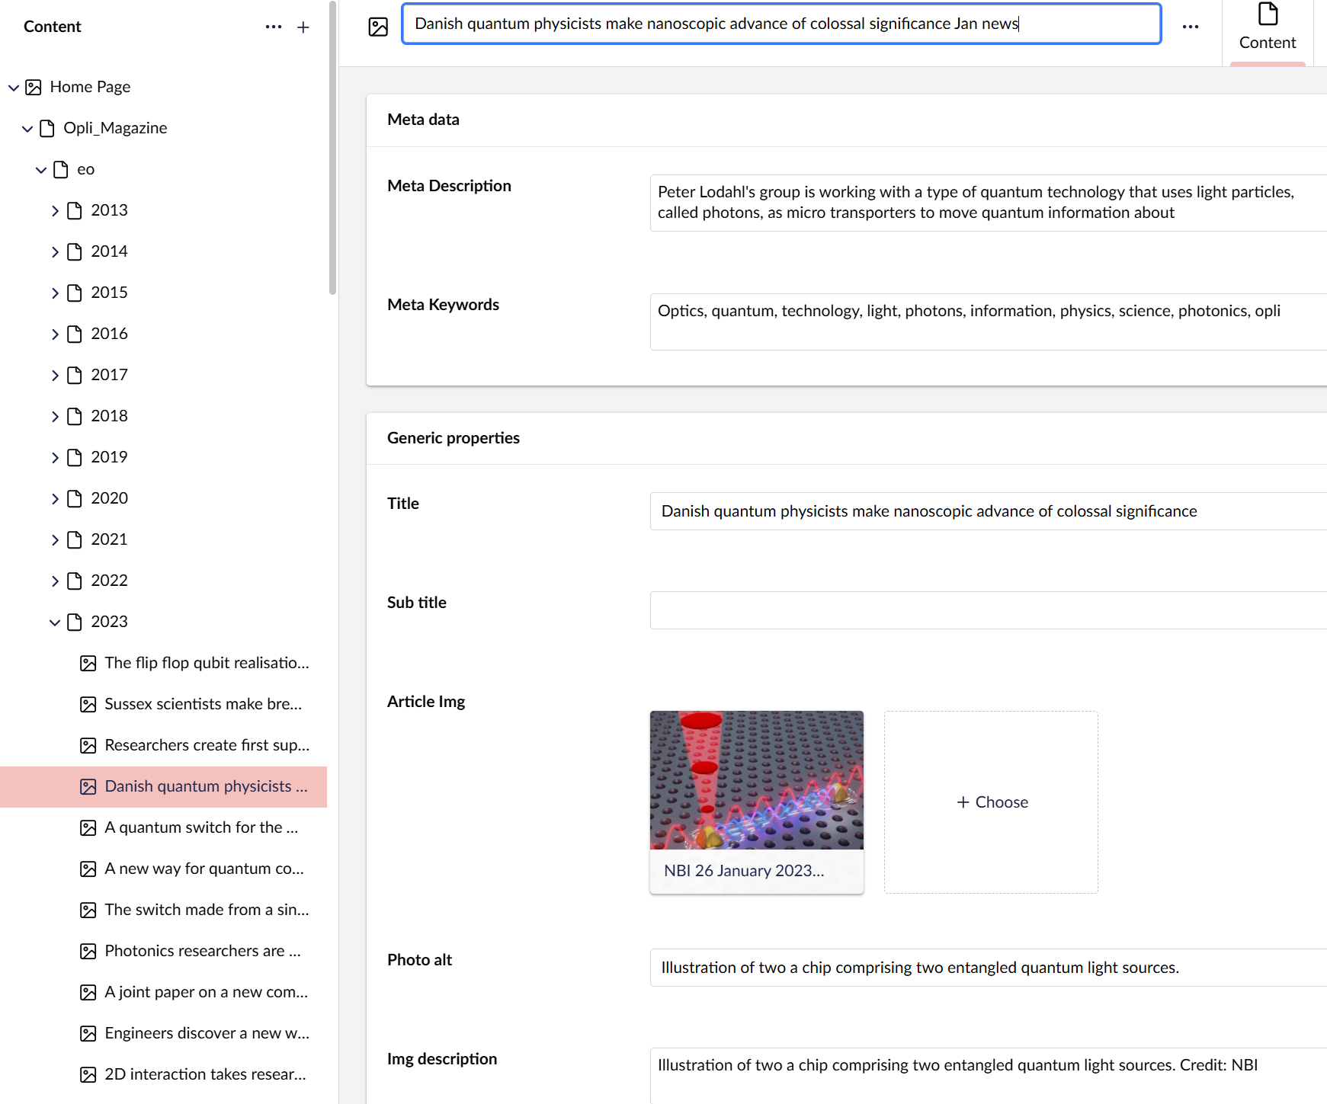
Task: Click into the Sub title field
Action: click(988, 610)
